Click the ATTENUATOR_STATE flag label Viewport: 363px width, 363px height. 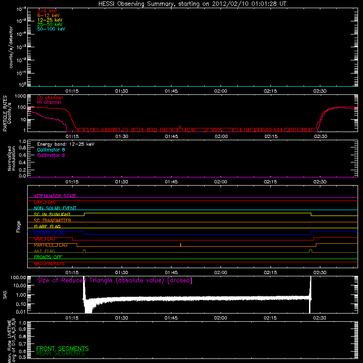tap(55, 196)
